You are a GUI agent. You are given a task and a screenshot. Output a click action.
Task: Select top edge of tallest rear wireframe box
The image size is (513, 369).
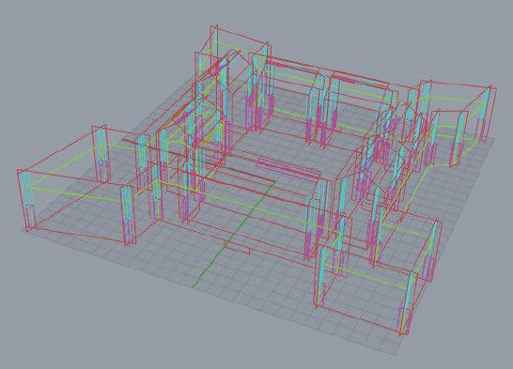click(242, 36)
